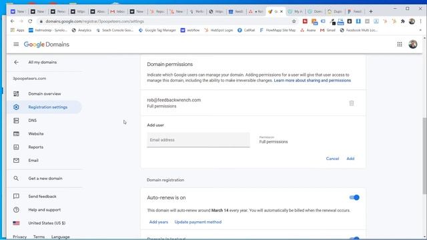Cancel adding a user
The width and height of the screenshot is (427, 240).
[332, 159]
